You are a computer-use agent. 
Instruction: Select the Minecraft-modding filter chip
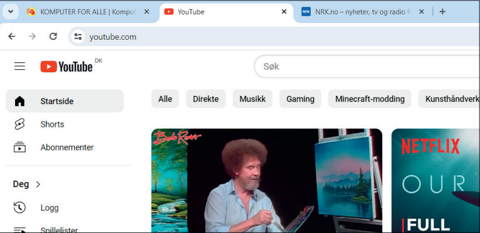pyautogui.click(x=370, y=99)
